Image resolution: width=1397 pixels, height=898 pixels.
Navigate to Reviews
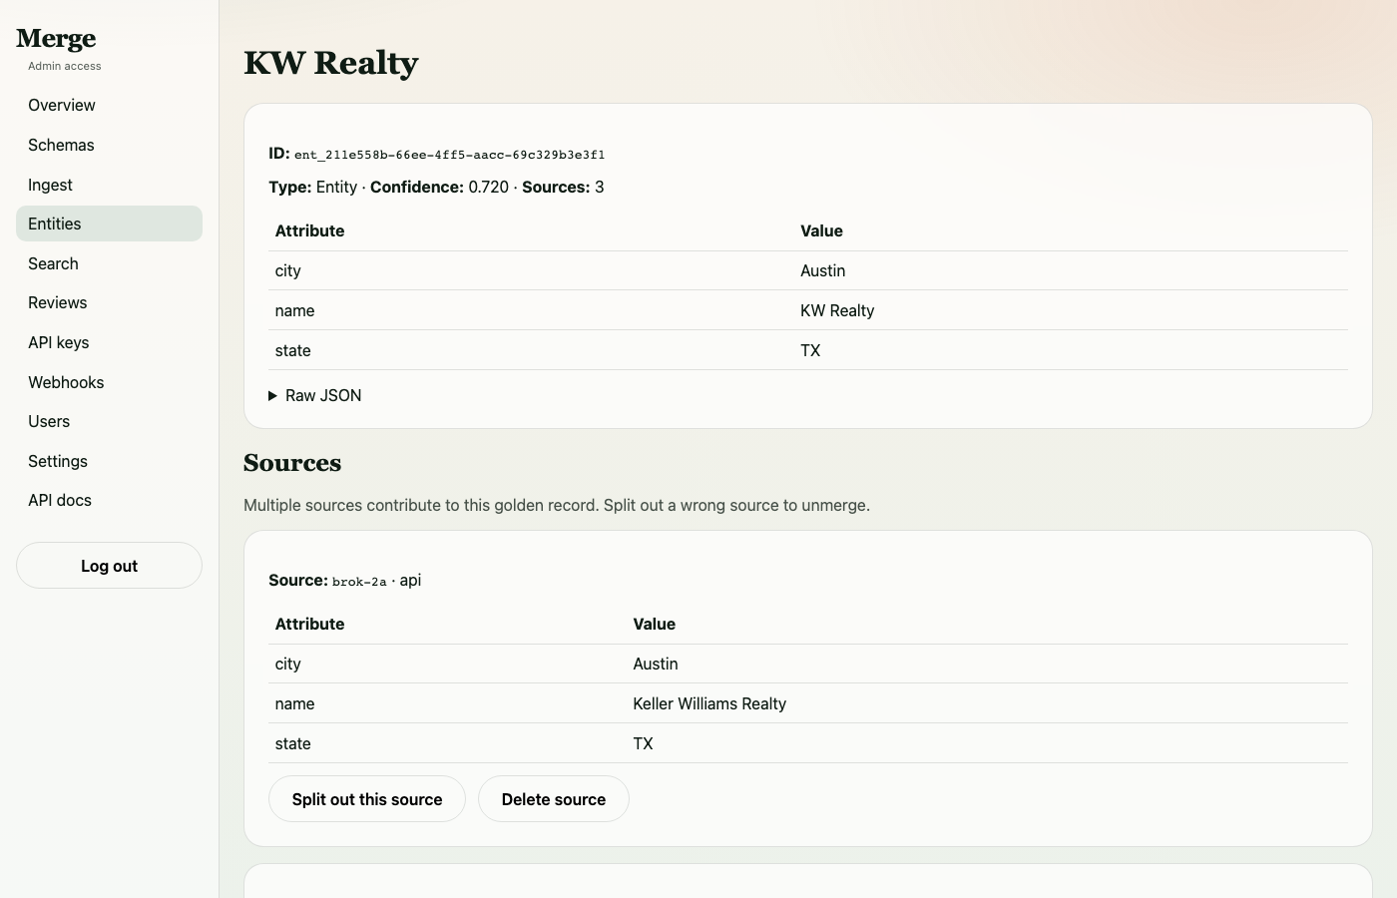click(109, 302)
